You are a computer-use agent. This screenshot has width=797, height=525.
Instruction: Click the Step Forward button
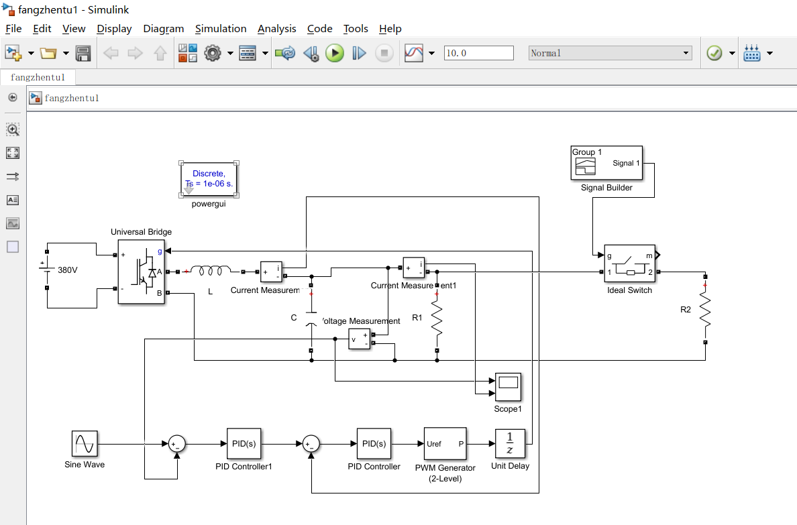(x=360, y=53)
